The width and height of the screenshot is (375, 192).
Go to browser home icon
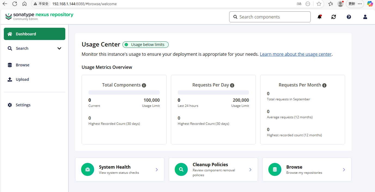(24, 4)
